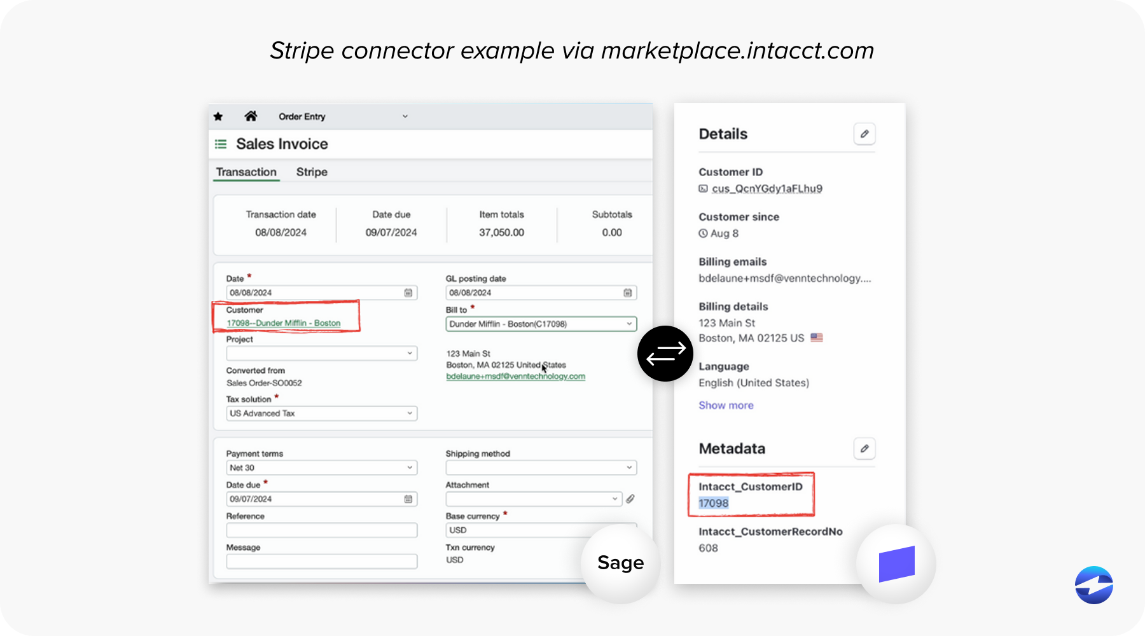The width and height of the screenshot is (1145, 636).
Task: Select the Transaction tab
Action: click(246, 172)
